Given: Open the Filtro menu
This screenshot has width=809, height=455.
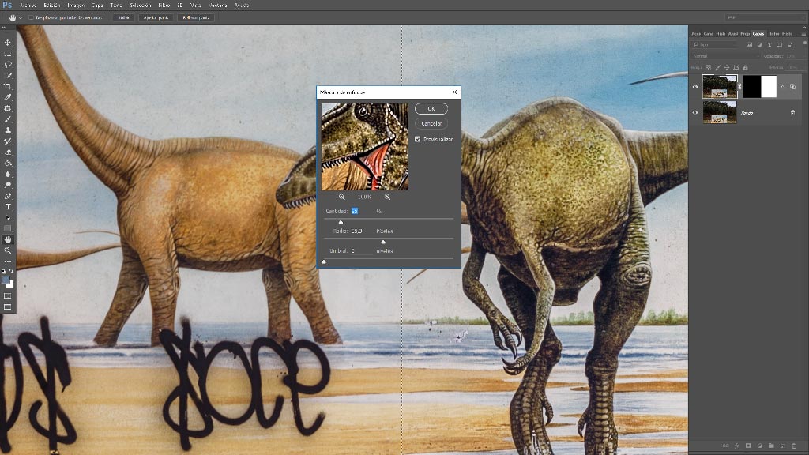Looking at the screenshot, I should coord(164,6).
